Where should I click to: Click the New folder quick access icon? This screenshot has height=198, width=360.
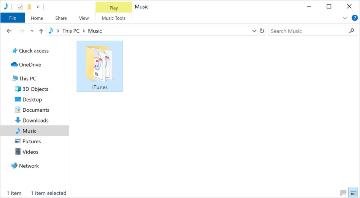coord(29,7)
